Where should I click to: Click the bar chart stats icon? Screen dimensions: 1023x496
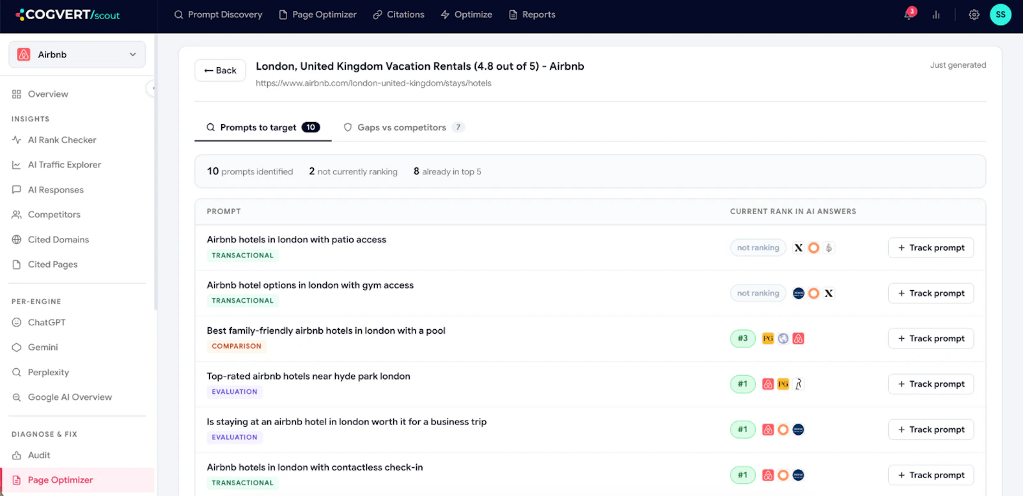(936, 15)
